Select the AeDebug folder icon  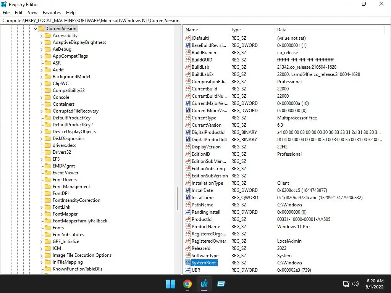pyautogui.click(x=48, y=49)
